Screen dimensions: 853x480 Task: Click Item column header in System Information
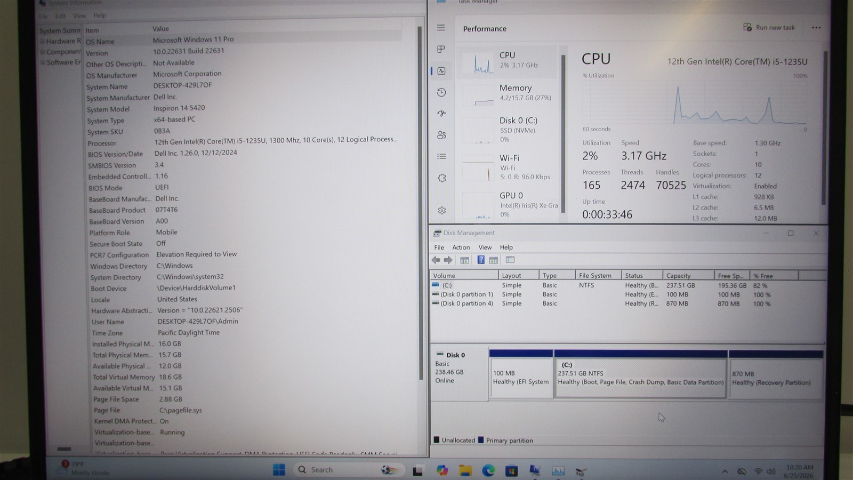117,30
